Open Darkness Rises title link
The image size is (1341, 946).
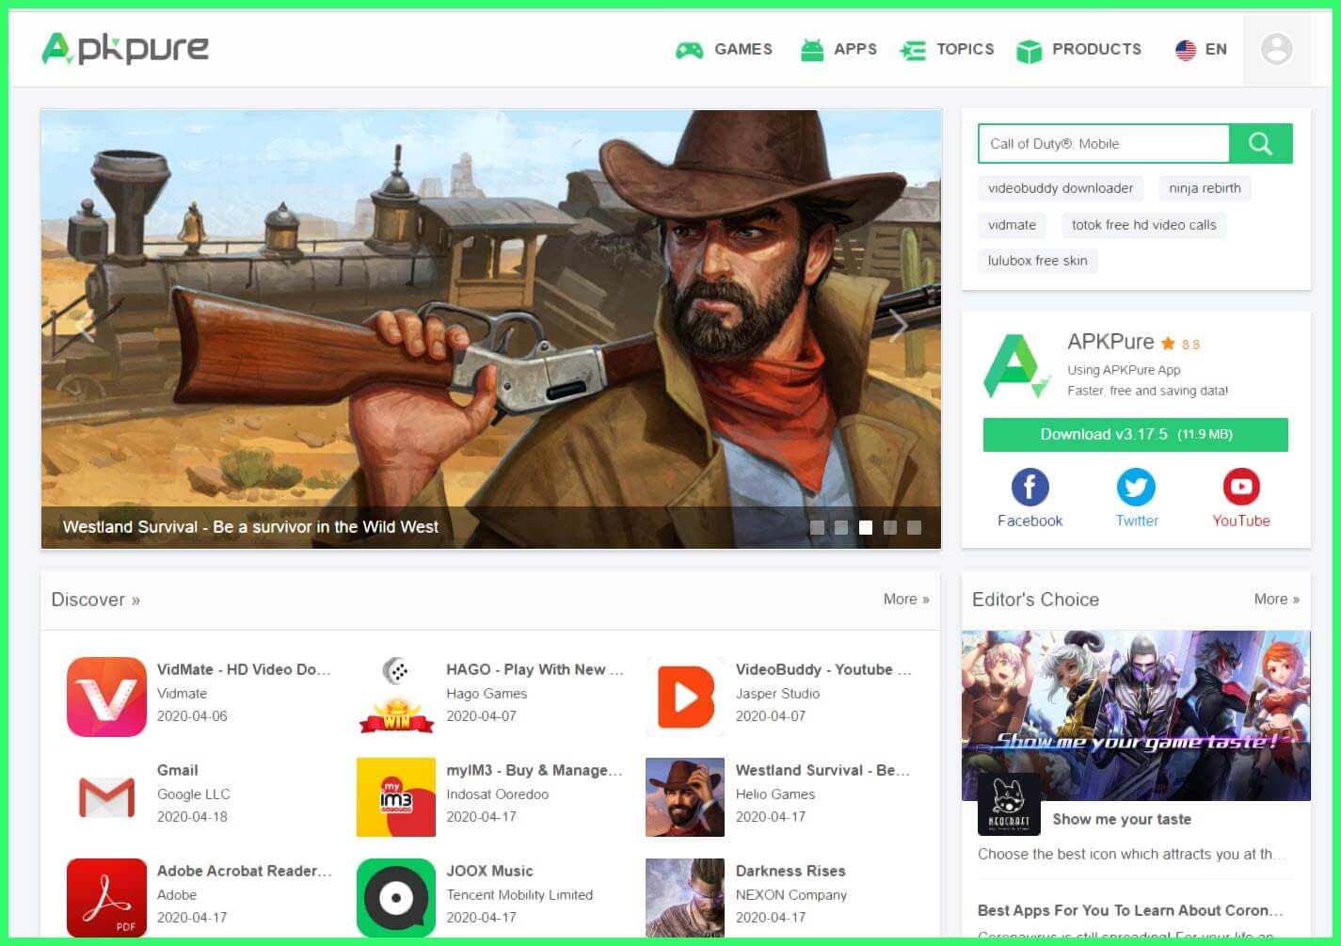790,871
